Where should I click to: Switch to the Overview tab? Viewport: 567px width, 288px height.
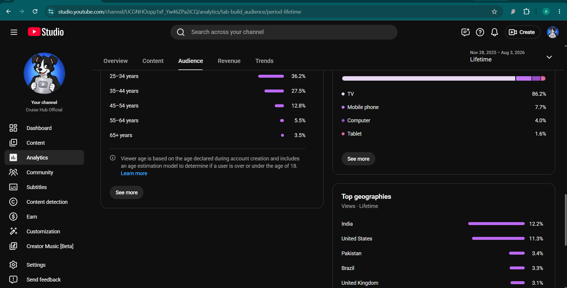tap(116, 61)
